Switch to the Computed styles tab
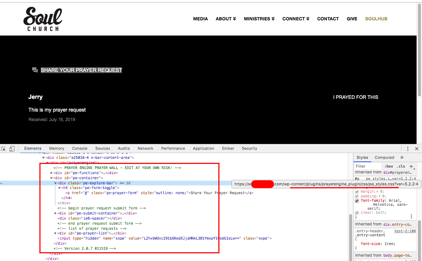The image size is (422, 261). coord(384,157)
